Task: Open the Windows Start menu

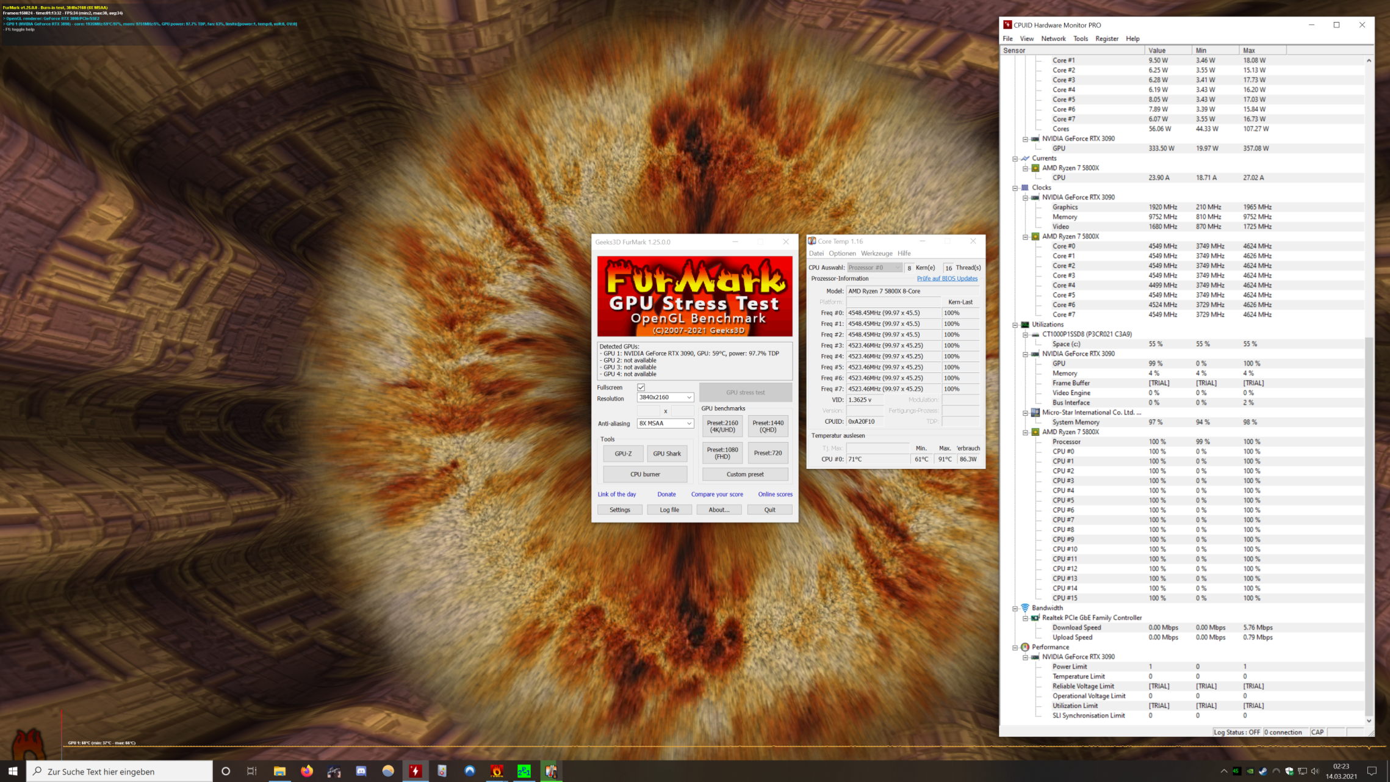Action: [13, 771]
